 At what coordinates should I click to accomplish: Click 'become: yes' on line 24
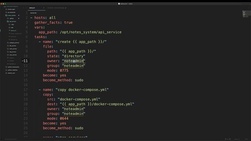point(55,123)
